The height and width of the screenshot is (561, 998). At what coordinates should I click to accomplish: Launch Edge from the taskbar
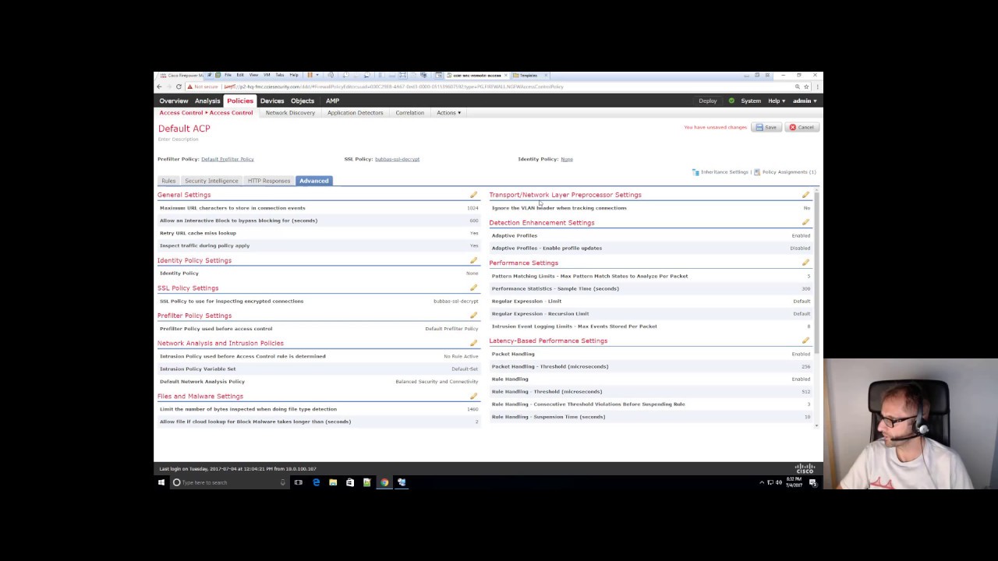point(316,482)
